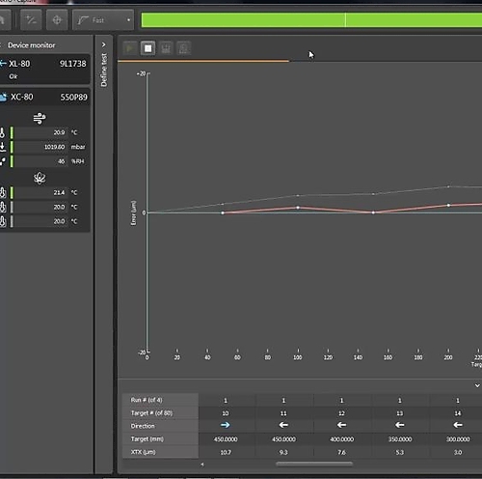Click the material sensor atom icon
The image size is (482, 479).
click(40, 178)
